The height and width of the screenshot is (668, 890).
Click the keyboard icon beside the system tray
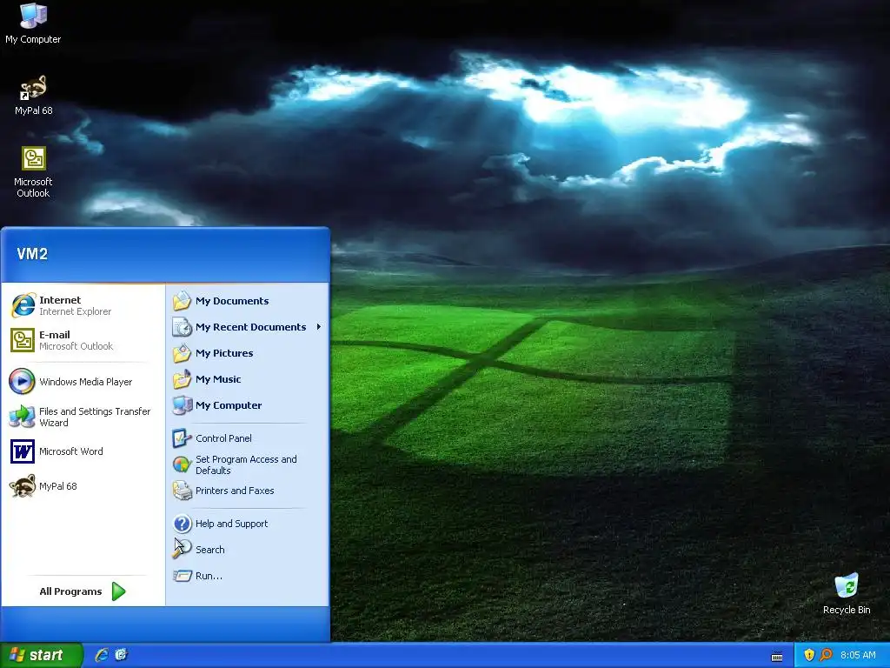[777, 657]
